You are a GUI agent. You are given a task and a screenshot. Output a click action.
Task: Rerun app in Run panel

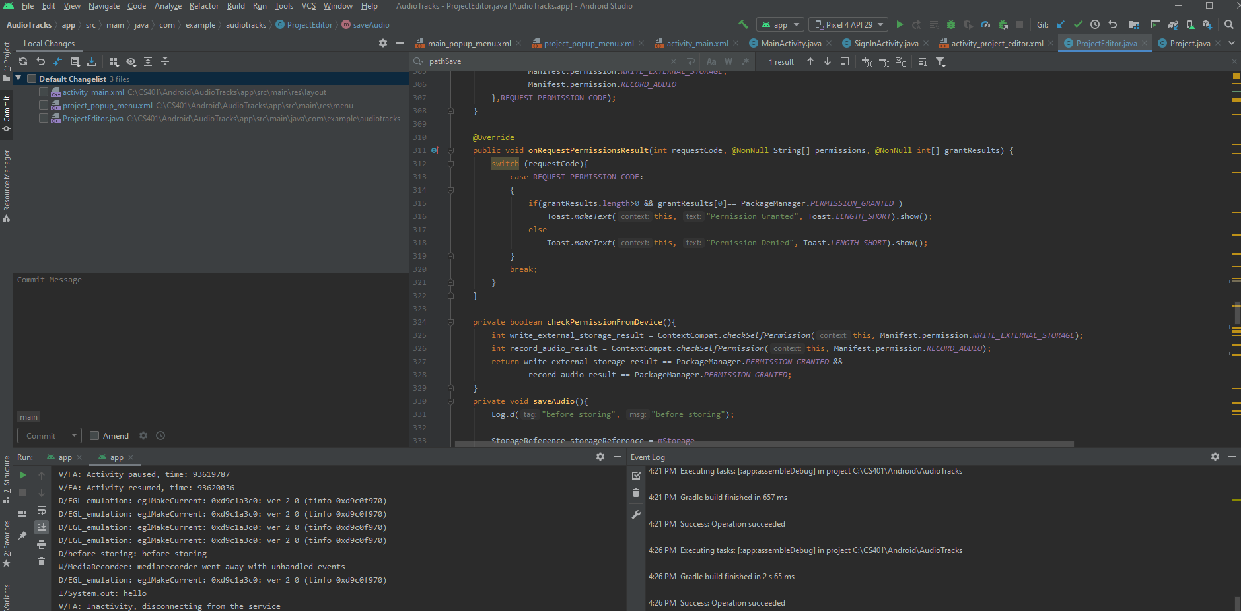pos(22,475)
